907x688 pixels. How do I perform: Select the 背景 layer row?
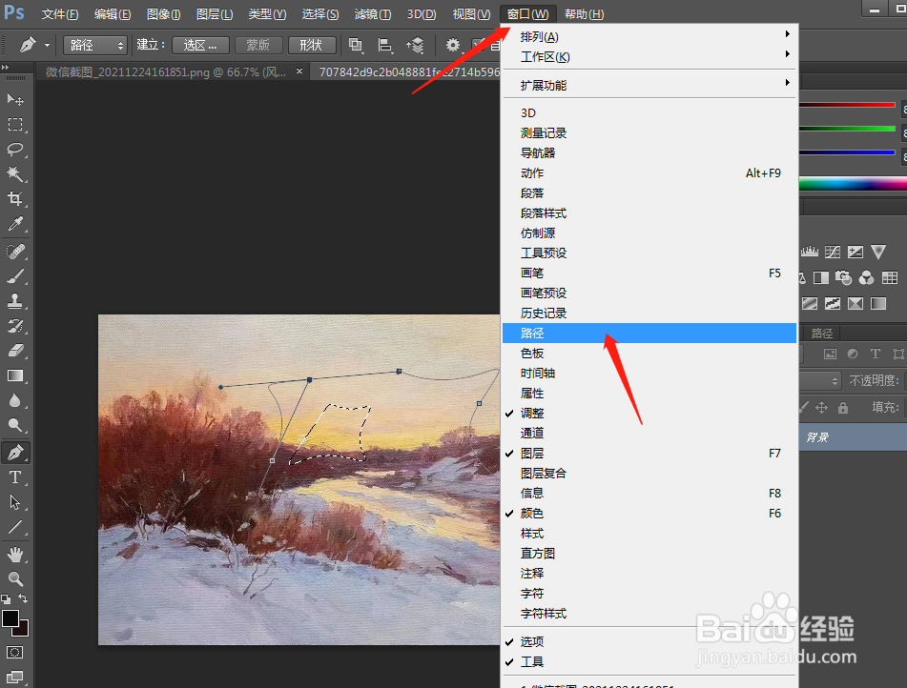[x=853, y=437]
